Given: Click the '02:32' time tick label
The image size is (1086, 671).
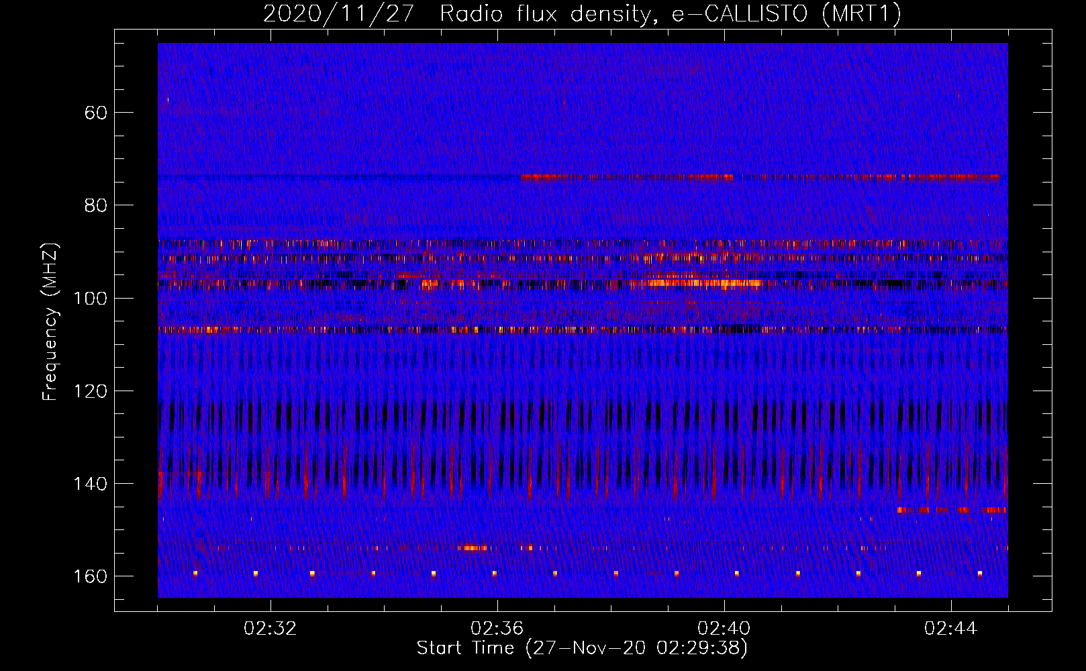Looking at the screenshot, I should tap(270, 629).
